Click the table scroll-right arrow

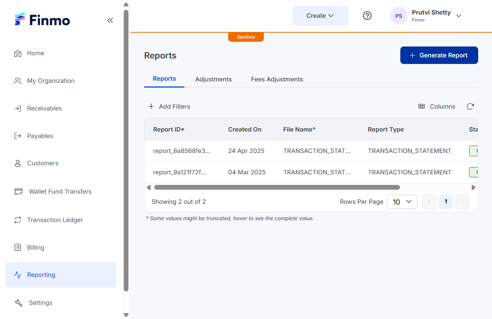coord(473,187)
